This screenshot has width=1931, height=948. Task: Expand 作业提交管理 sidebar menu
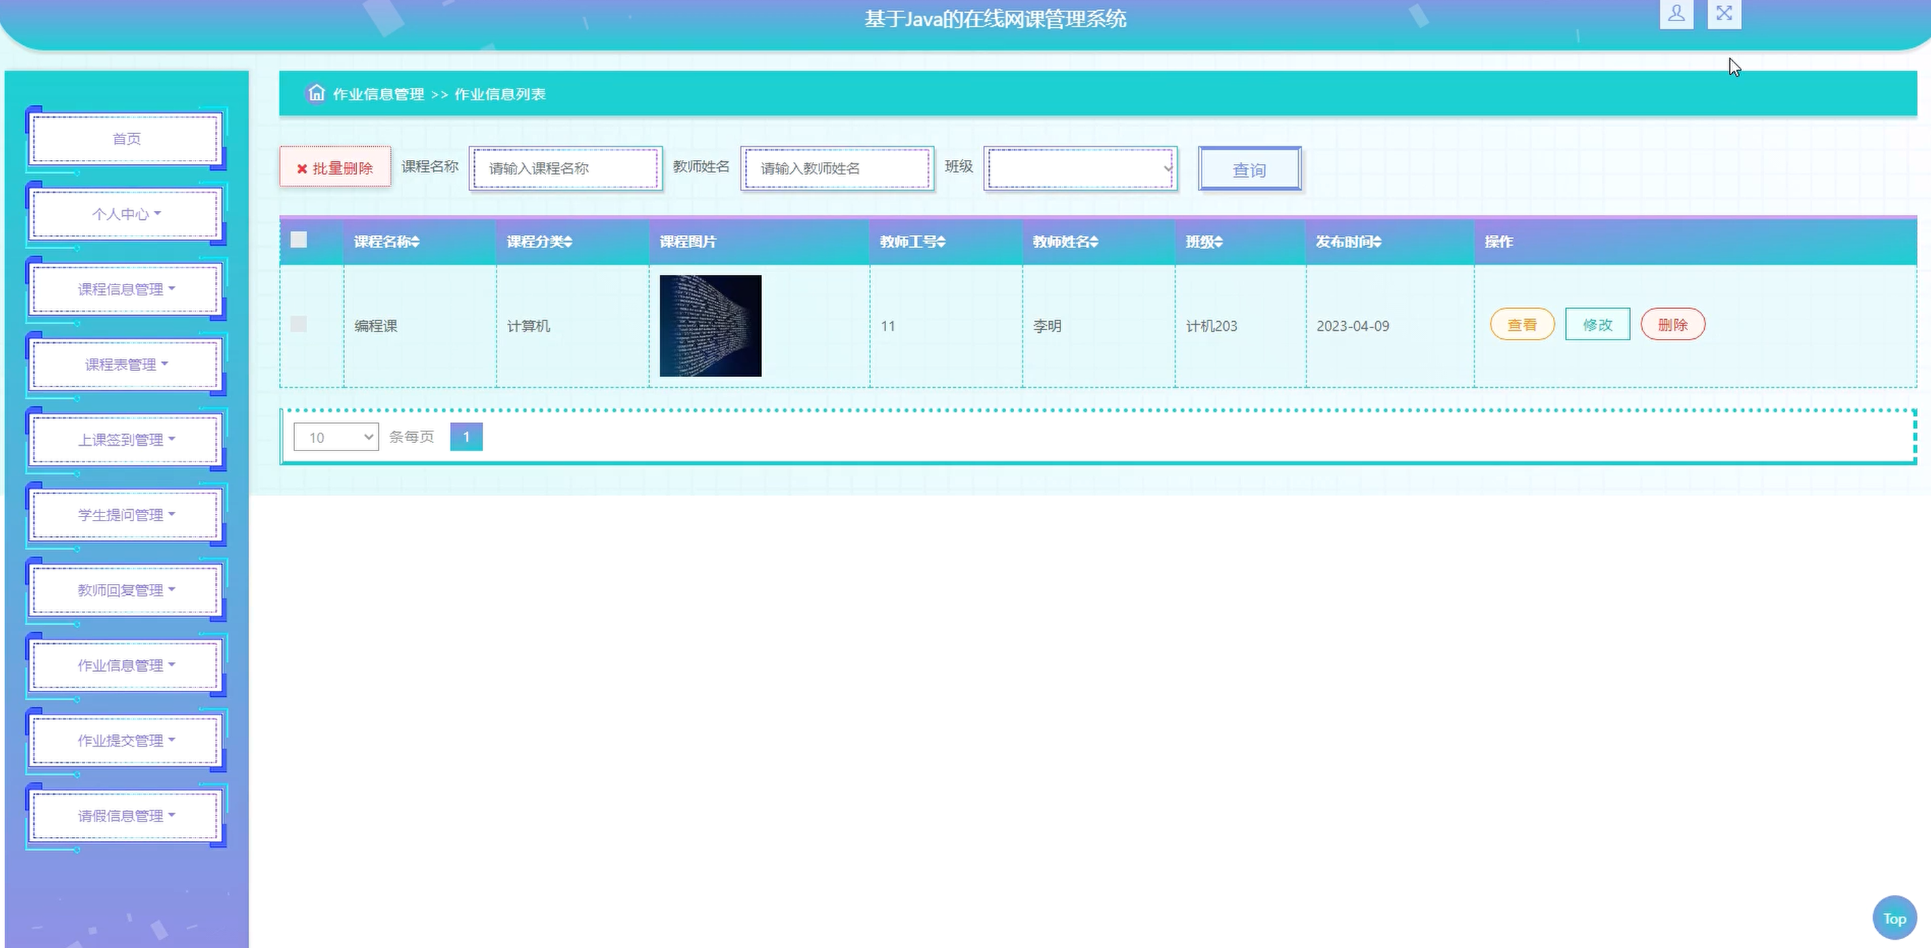pos(126,740)
